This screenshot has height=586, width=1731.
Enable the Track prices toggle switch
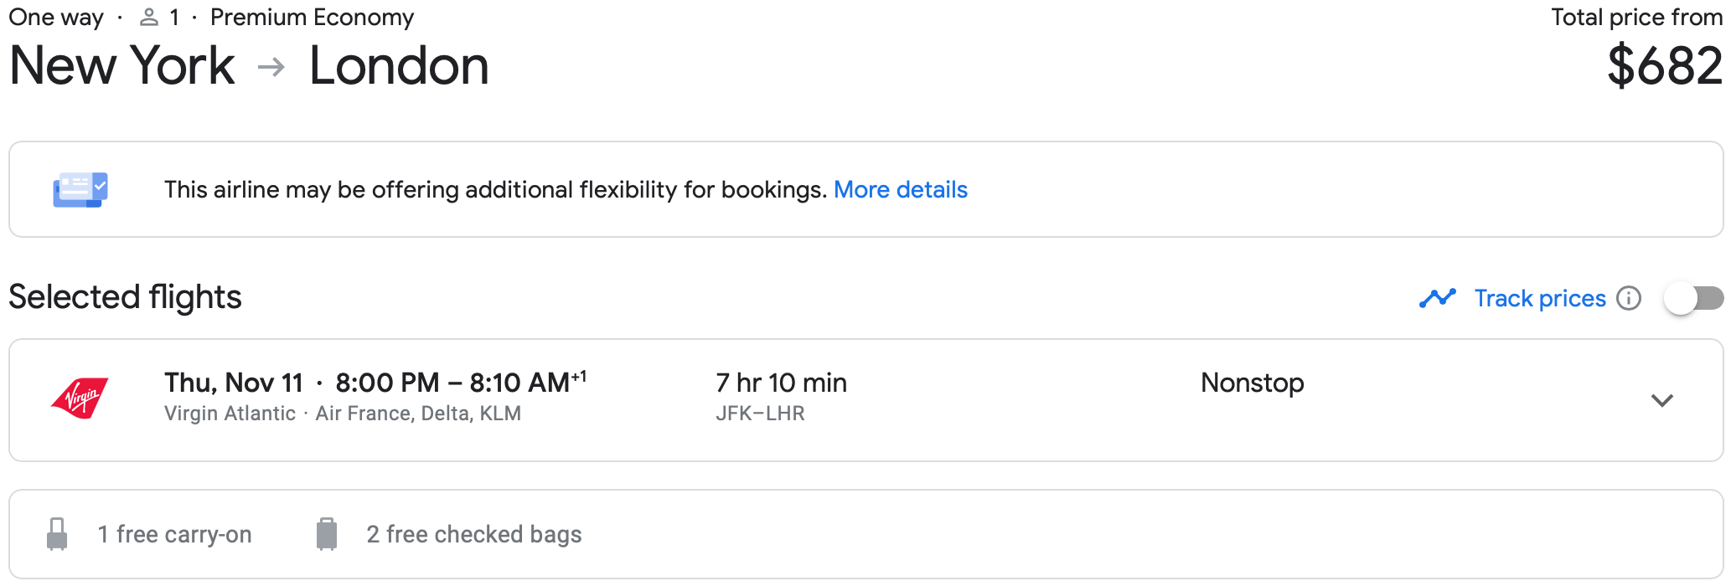pos(1693,298)
